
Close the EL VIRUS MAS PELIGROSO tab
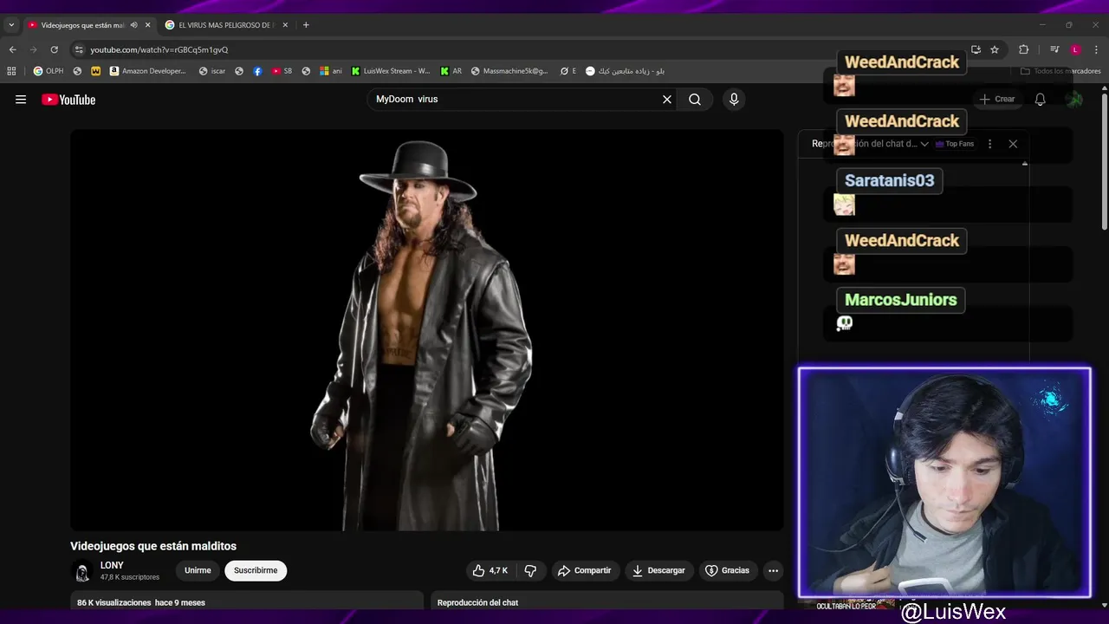coord(285,25)
